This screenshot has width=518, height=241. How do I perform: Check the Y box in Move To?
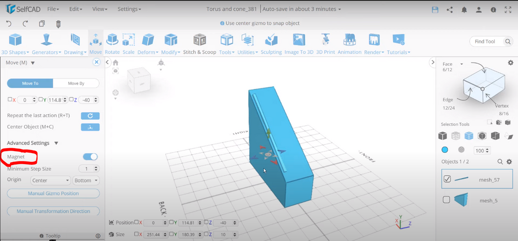coord(40,100)
